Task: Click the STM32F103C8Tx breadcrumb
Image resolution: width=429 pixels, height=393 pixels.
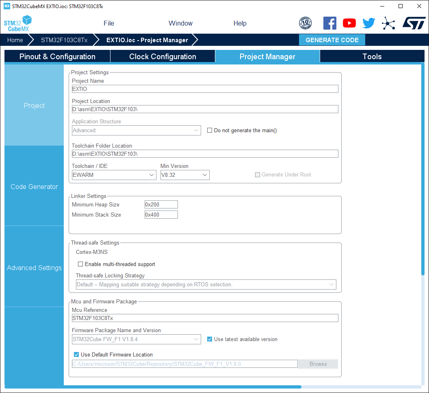Action: (64, 40)
